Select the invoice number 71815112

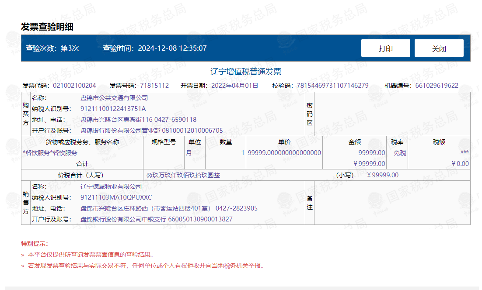(155, 86)
